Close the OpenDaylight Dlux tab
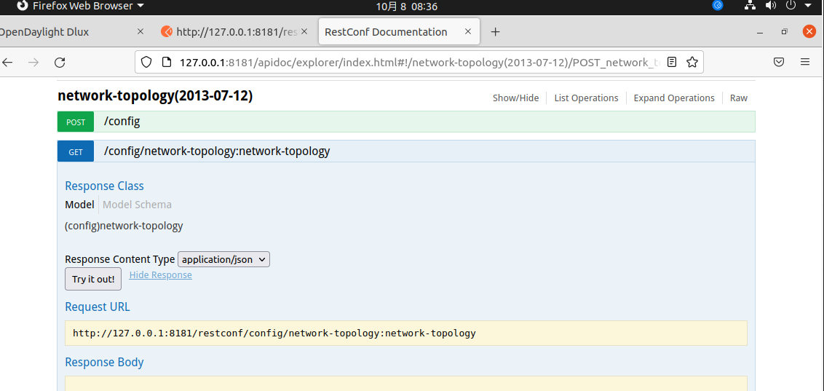Screen dimensions: 824x391 (x=140, y=32)
